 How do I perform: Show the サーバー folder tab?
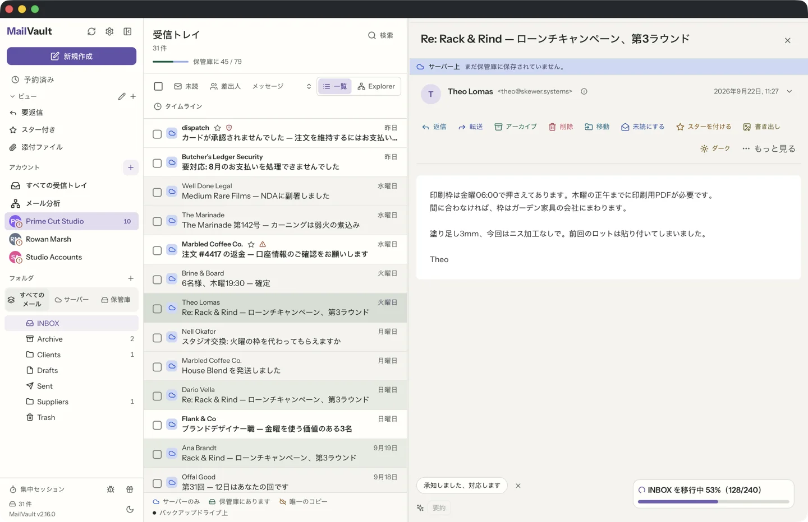[72, 300]
